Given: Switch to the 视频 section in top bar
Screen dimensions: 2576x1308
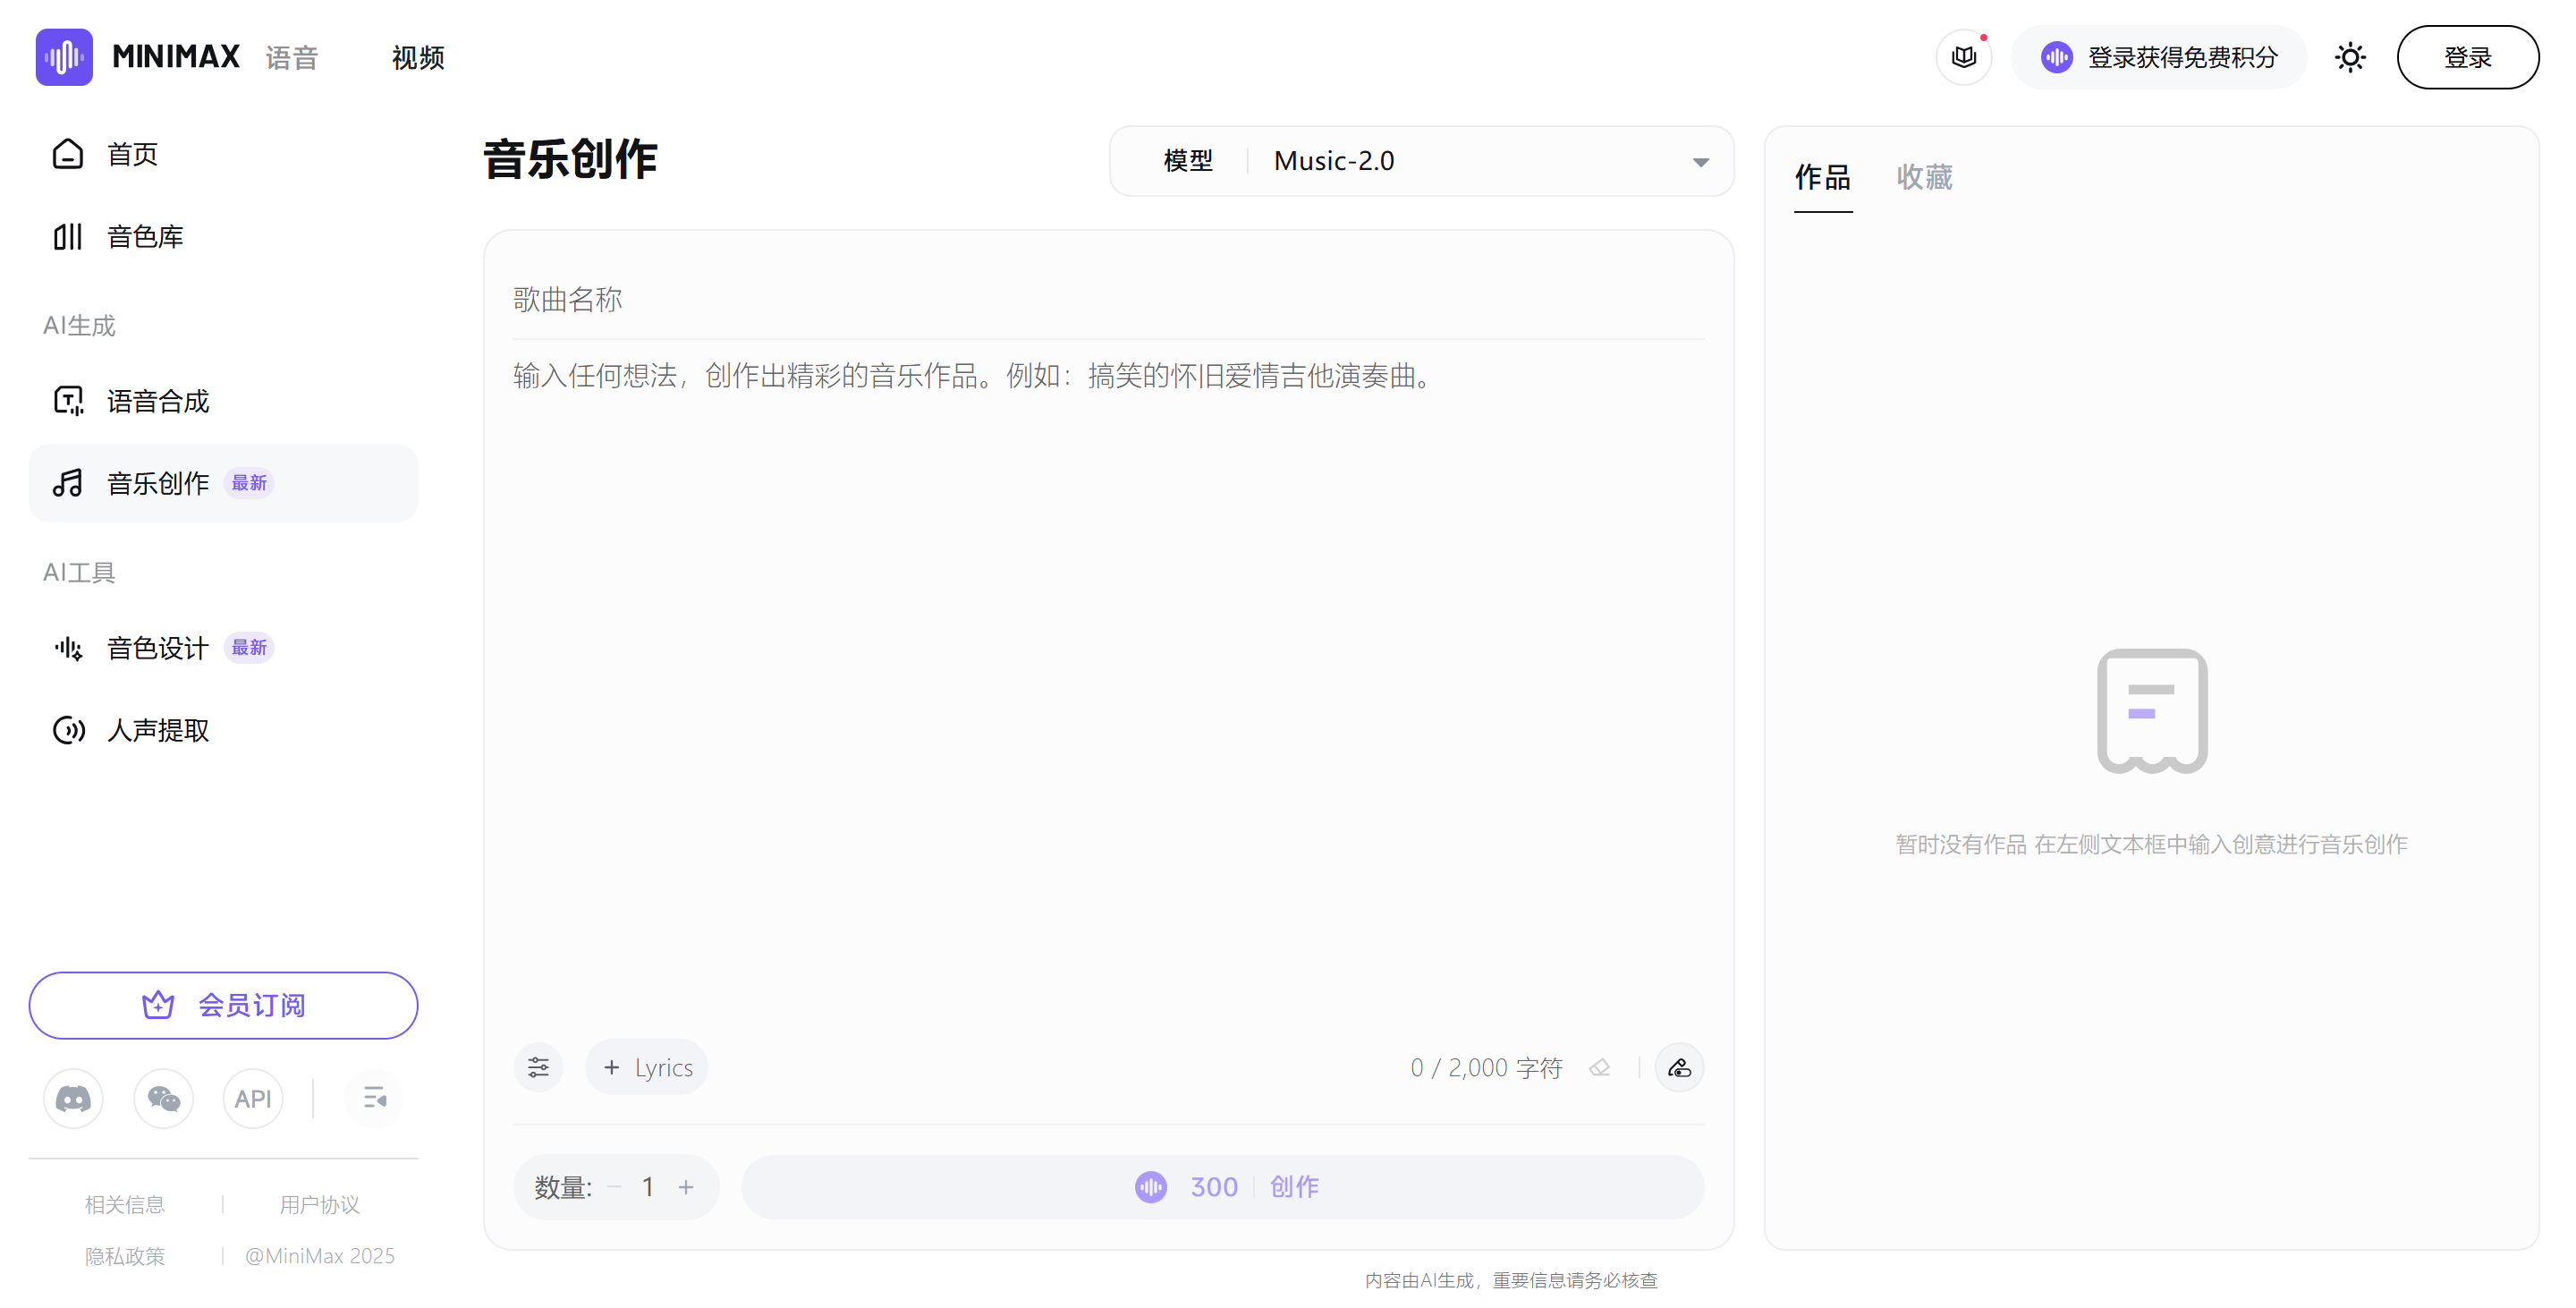Looking at the screenshot, I should (417, 57).
